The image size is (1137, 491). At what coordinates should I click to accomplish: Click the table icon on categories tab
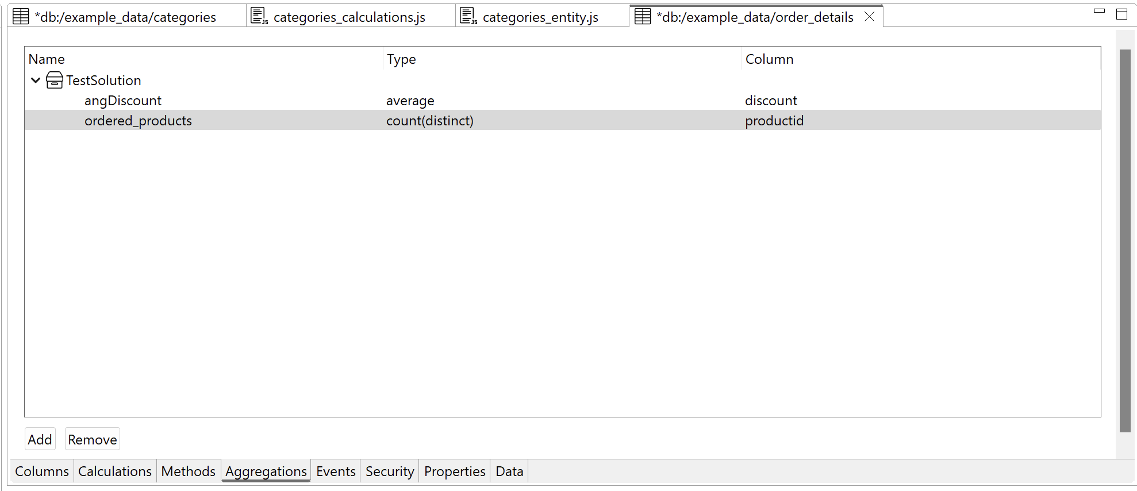[x=21, y=17]
